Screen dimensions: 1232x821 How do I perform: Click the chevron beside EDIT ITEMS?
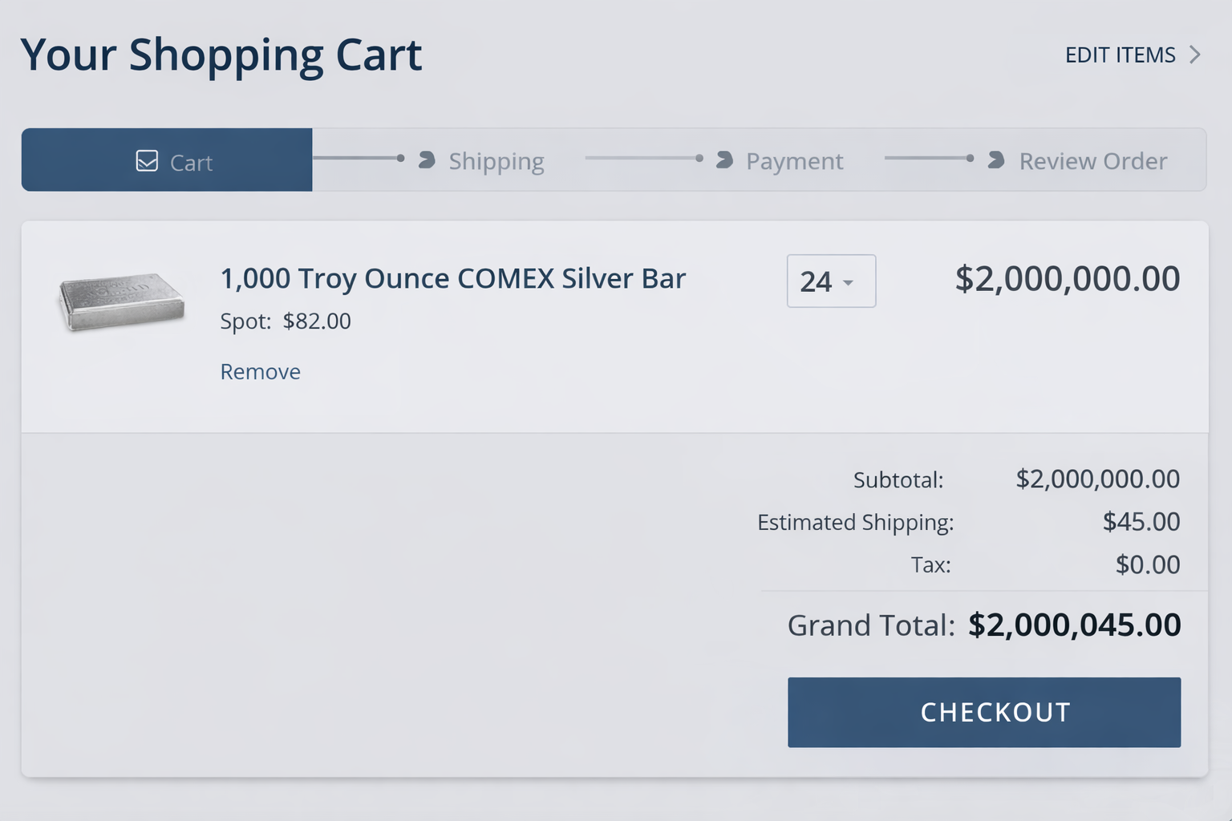point(1195,55)
